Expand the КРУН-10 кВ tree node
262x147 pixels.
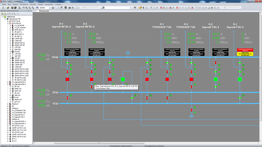[x=8, y=21]
